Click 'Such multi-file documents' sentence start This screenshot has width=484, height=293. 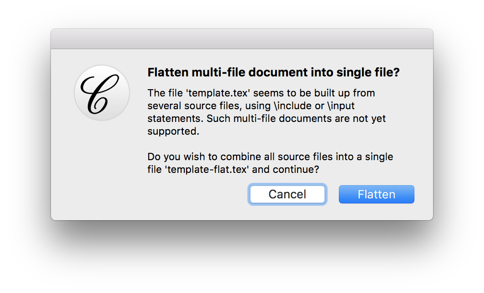click(269, 118)
